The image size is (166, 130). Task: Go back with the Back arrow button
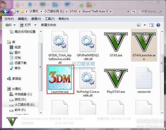6,11
